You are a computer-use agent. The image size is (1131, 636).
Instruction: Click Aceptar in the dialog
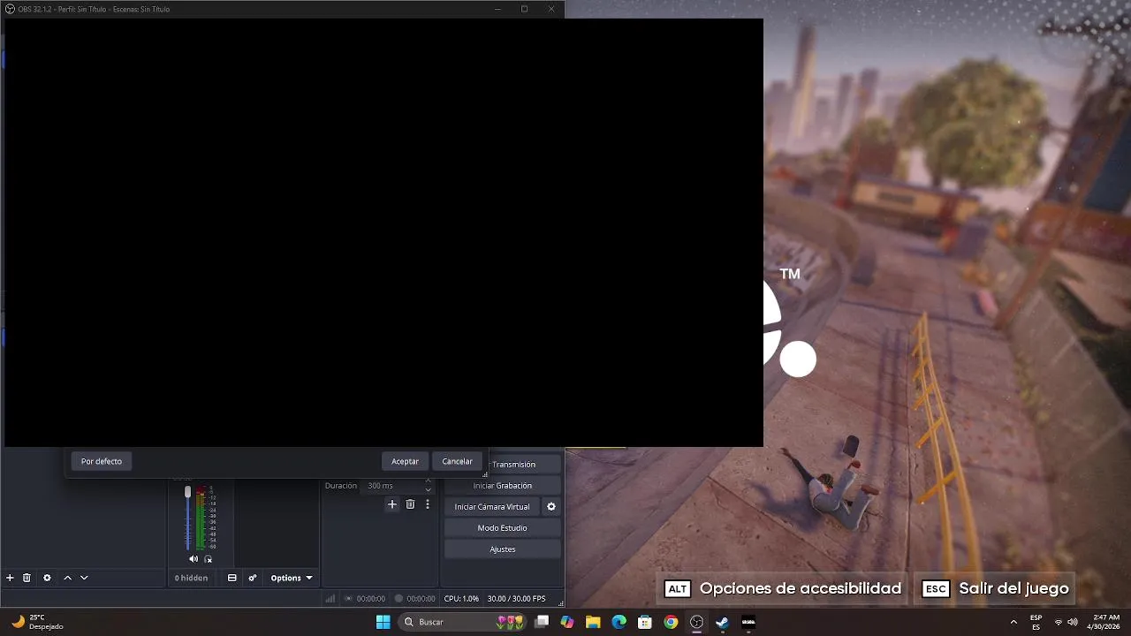point(405,461)
